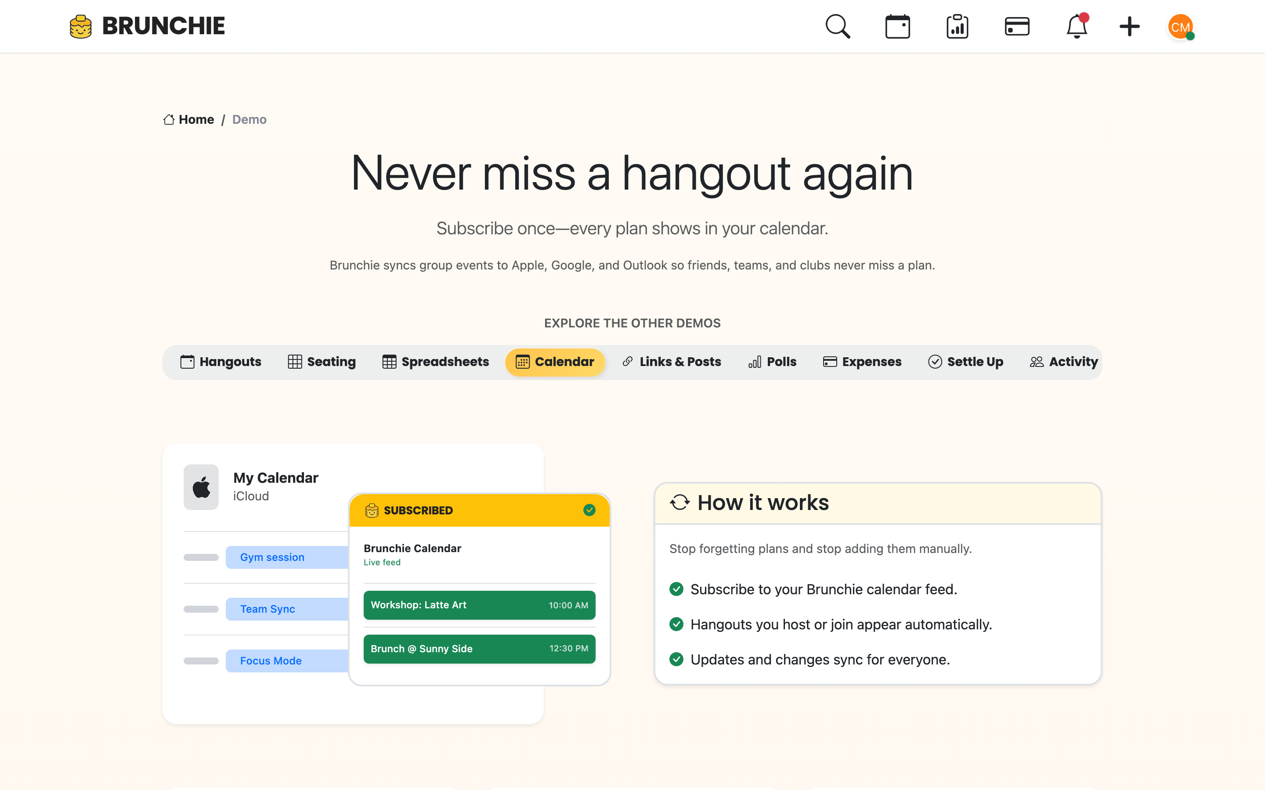The height and width of the screenshot is (790, 1265).
Task: Click the pancake icon beside SUBSCRIBED
Action: (372, 510)
